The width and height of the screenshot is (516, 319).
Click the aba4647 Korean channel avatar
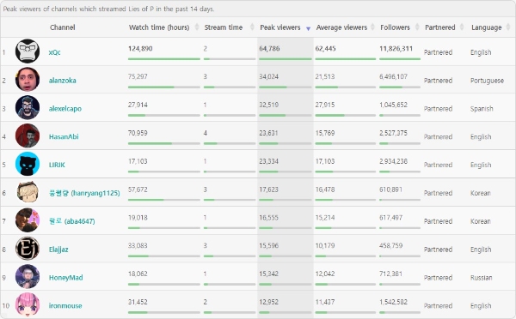[x=28, y=220]
